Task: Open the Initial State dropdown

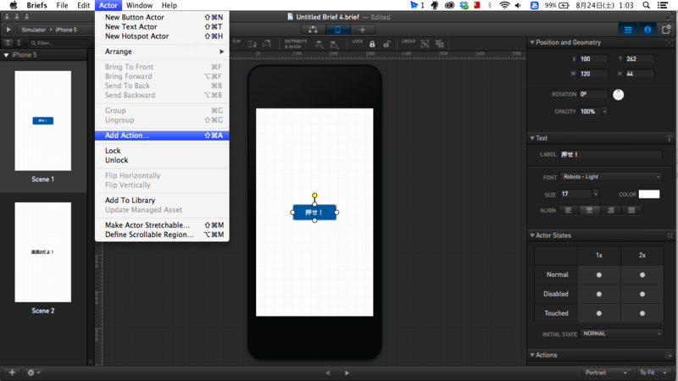Action: [621, 334]
